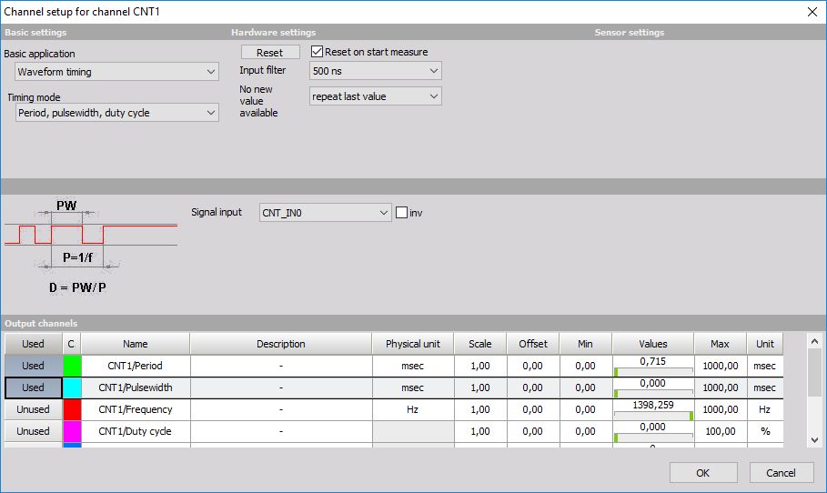Open the Input filter 500 ns dropdown
Image resolution: width=827 pixels, height=493 pixels.
(375, 71)
